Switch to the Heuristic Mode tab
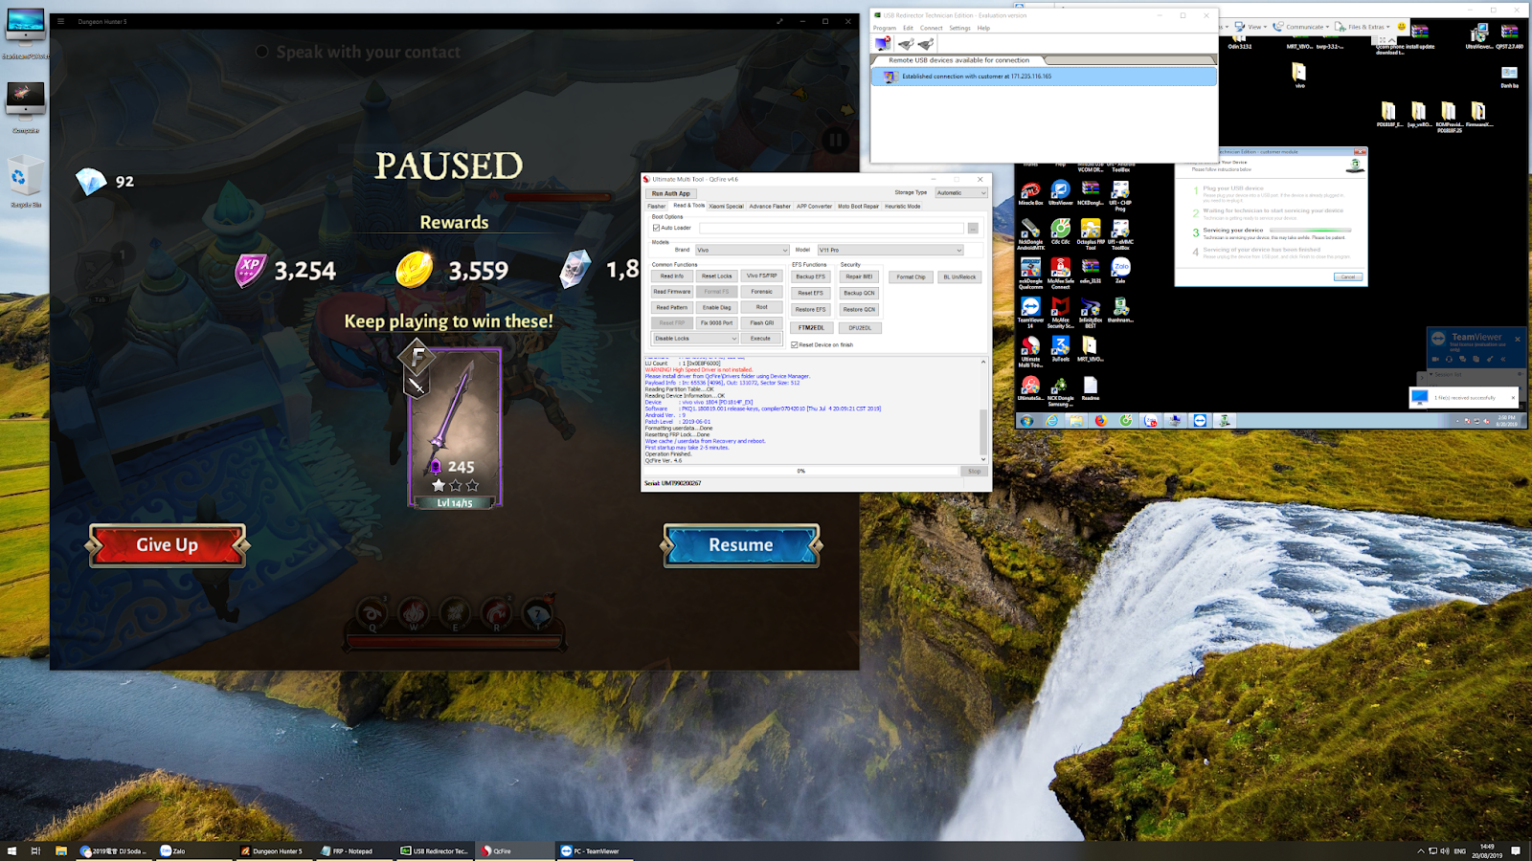Image resolution: width=1532 pixels, height=861 pixels. (902, 206)
